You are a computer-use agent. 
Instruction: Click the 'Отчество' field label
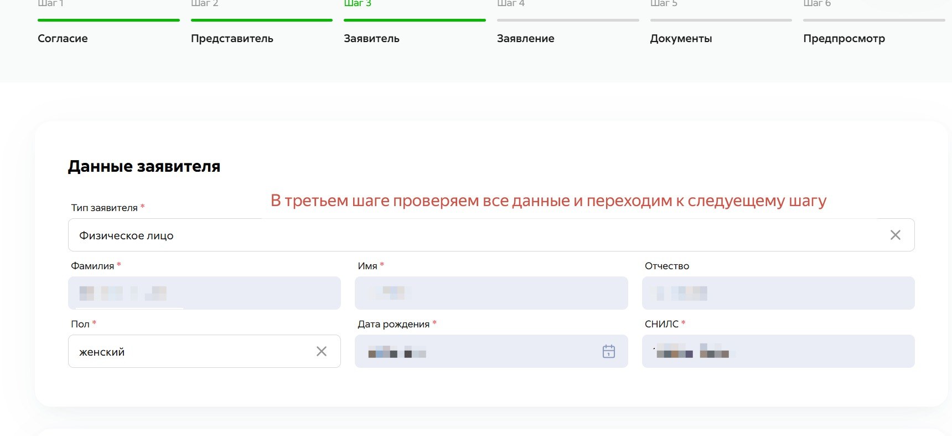pos(667,266)
